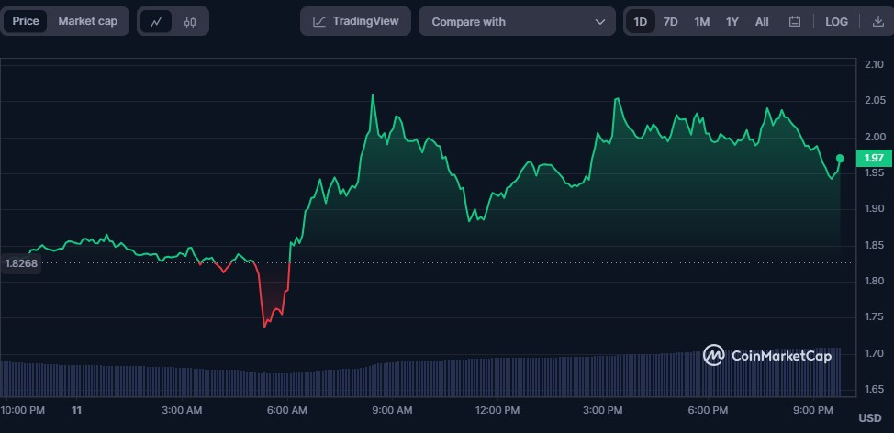Click the green current price dot
Viewport: 894px width, 433px height.
(840, 159)
